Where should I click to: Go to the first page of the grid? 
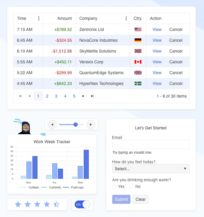point(20,96)
